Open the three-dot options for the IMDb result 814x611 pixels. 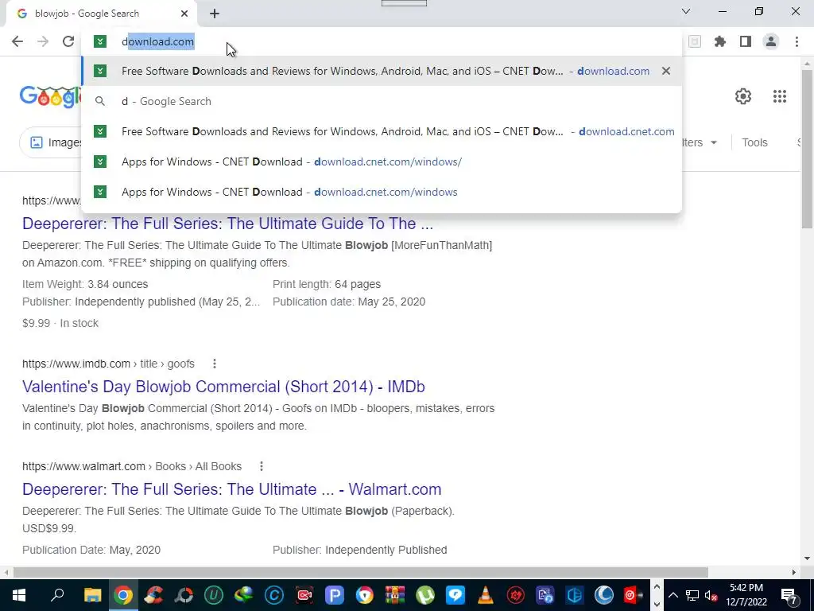point(215,364)
